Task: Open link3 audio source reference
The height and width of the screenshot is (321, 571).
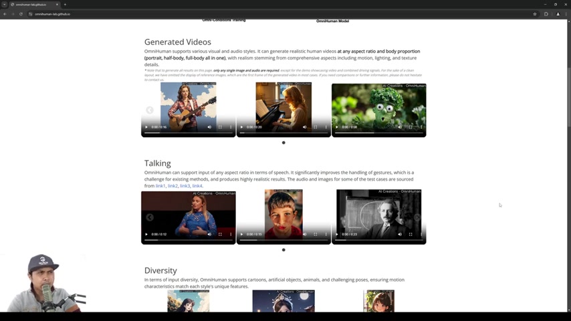Action: 185,186
